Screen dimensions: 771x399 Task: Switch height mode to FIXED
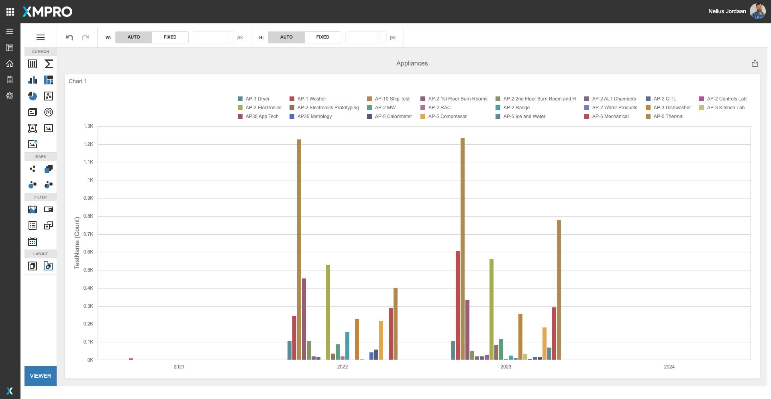pyautogui.click(x=322, y=37)
